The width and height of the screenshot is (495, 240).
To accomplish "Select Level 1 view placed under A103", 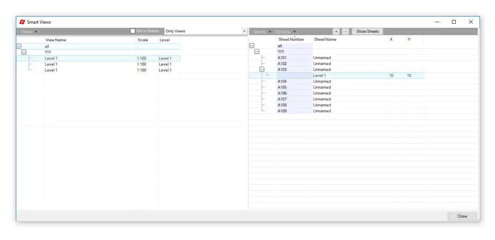I will pos(336,75).
